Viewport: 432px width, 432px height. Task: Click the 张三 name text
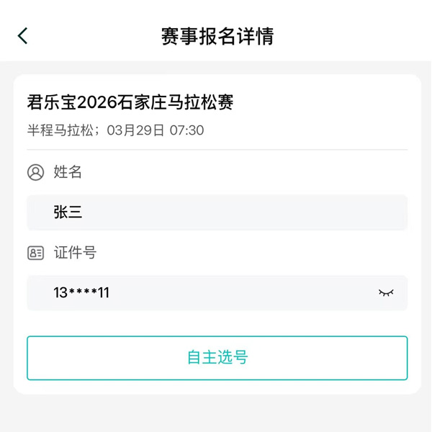pos(68,212)
